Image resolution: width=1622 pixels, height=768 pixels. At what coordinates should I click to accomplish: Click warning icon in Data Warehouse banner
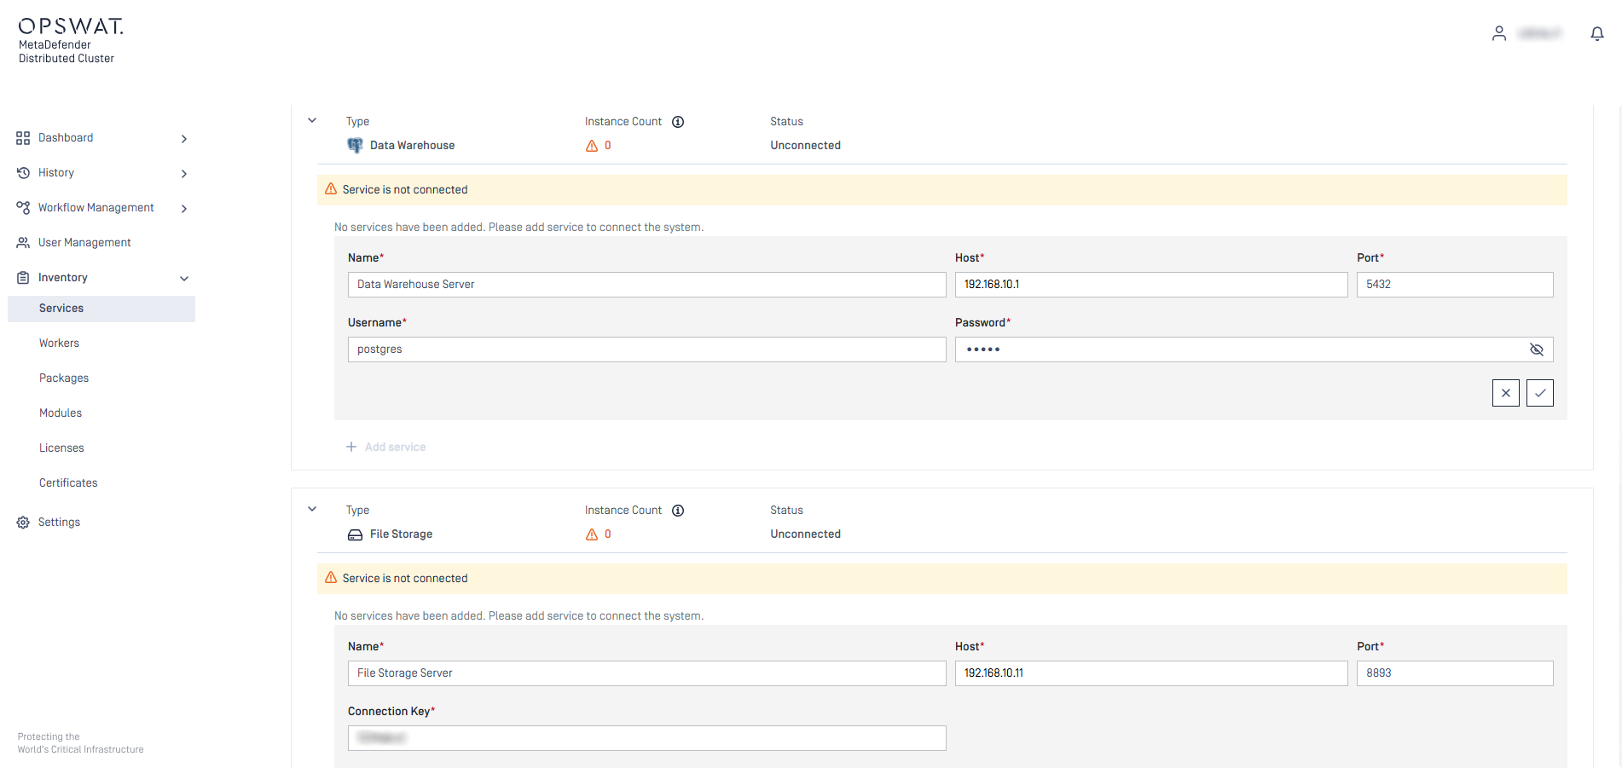331,189
